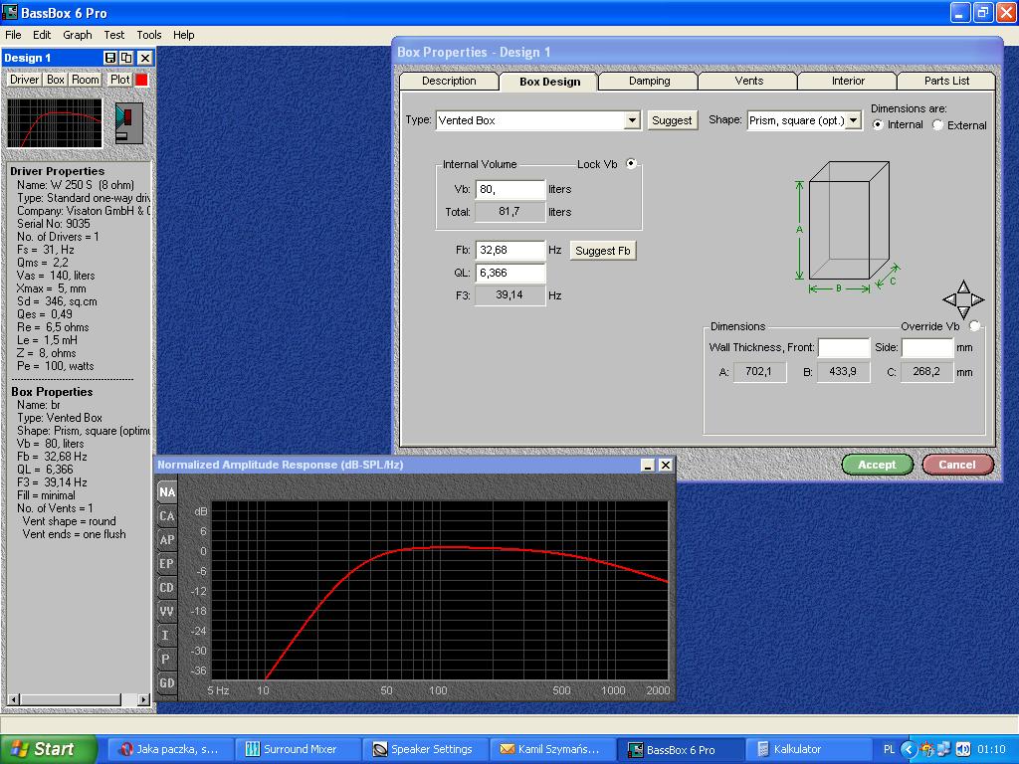Click the duplicate design icon beside Design 1
The height and width of the screenshot is (764, 1019).
pos(126,59)
